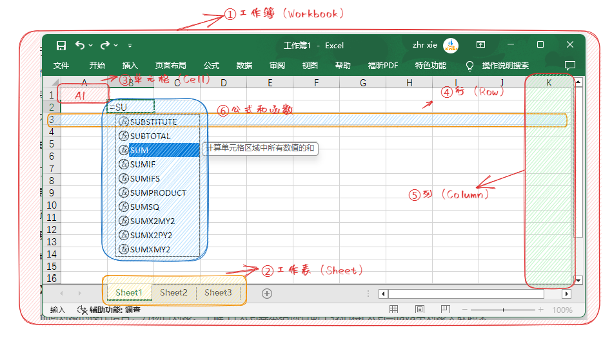Switch to Normal view in status bar
The image size is (612, 338).
click(393, 310)
